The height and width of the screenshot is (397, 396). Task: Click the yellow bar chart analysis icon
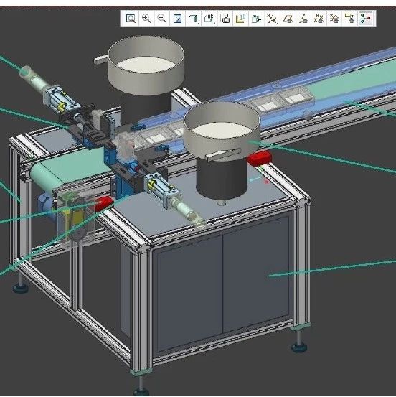click(x=240, y=19)
